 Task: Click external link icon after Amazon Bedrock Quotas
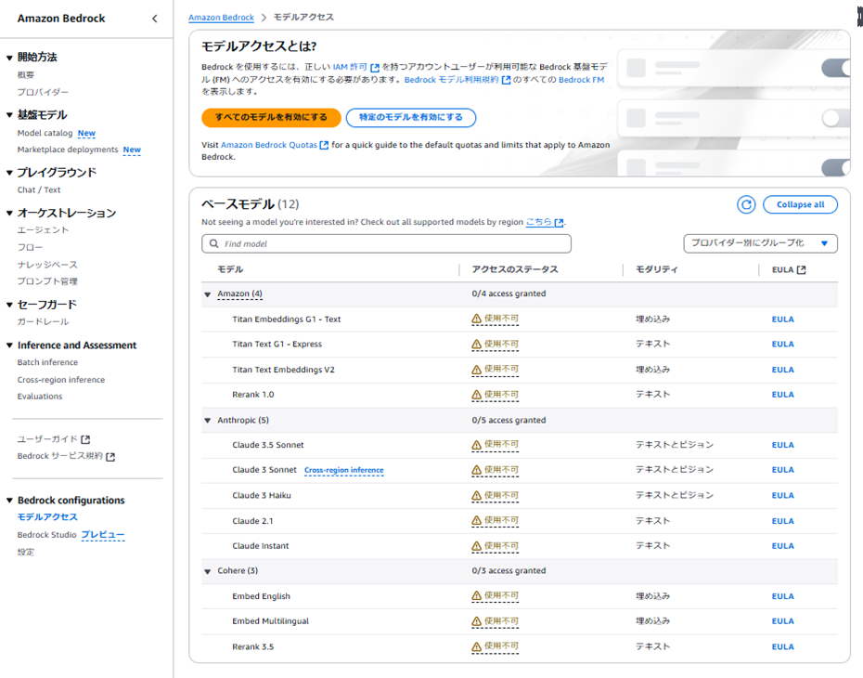click(324, 145)
